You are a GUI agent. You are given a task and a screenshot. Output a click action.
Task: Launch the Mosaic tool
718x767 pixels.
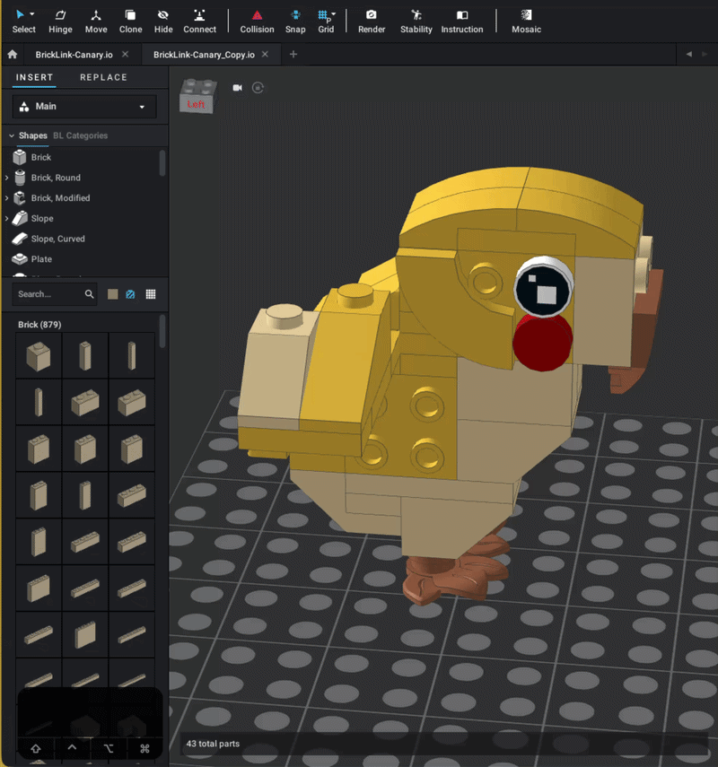526,21
